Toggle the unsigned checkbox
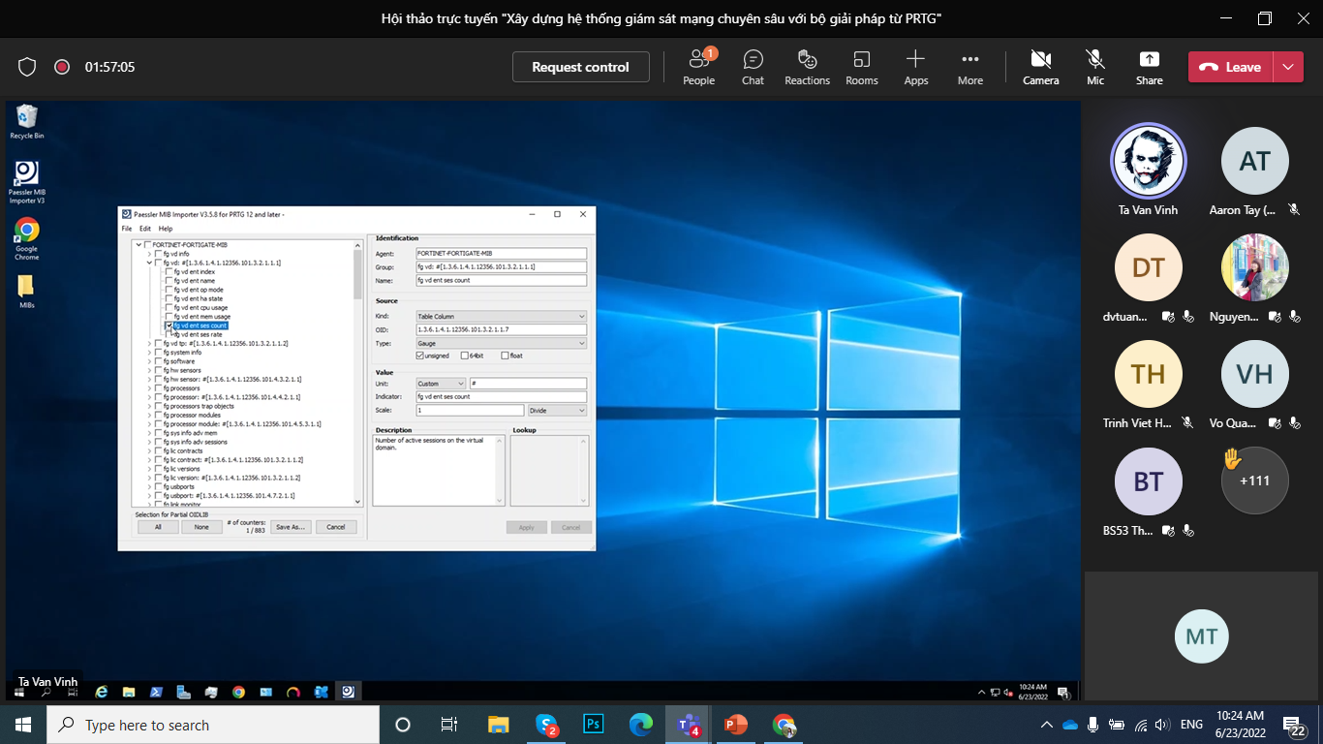This screenshot has height=744, width=1323. [x=419, y=356]
